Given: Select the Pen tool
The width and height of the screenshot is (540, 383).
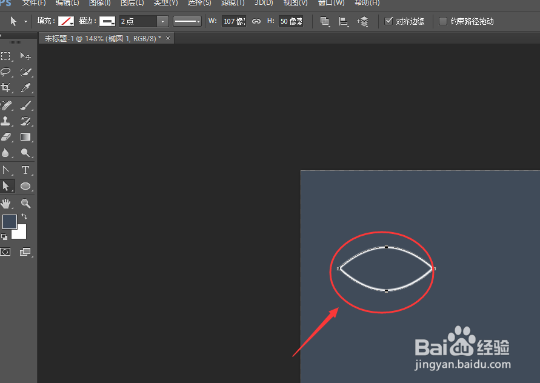Looking at the screenshot, I should pos(6,170).
